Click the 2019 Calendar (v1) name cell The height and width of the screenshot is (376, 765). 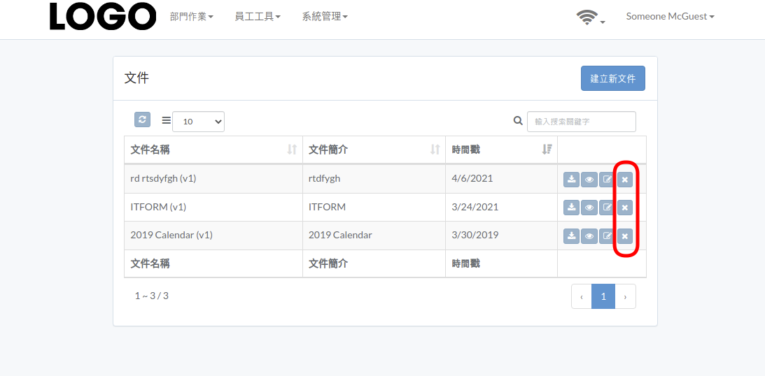click(213, 236)
